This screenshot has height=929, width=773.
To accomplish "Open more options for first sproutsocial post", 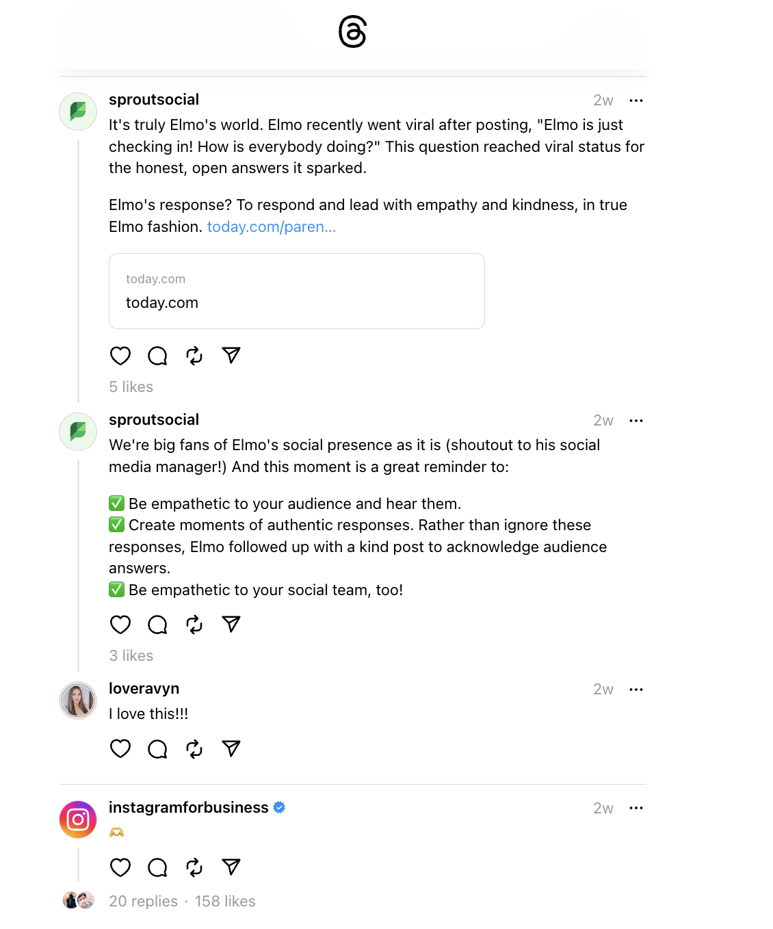I will [636, 101].
